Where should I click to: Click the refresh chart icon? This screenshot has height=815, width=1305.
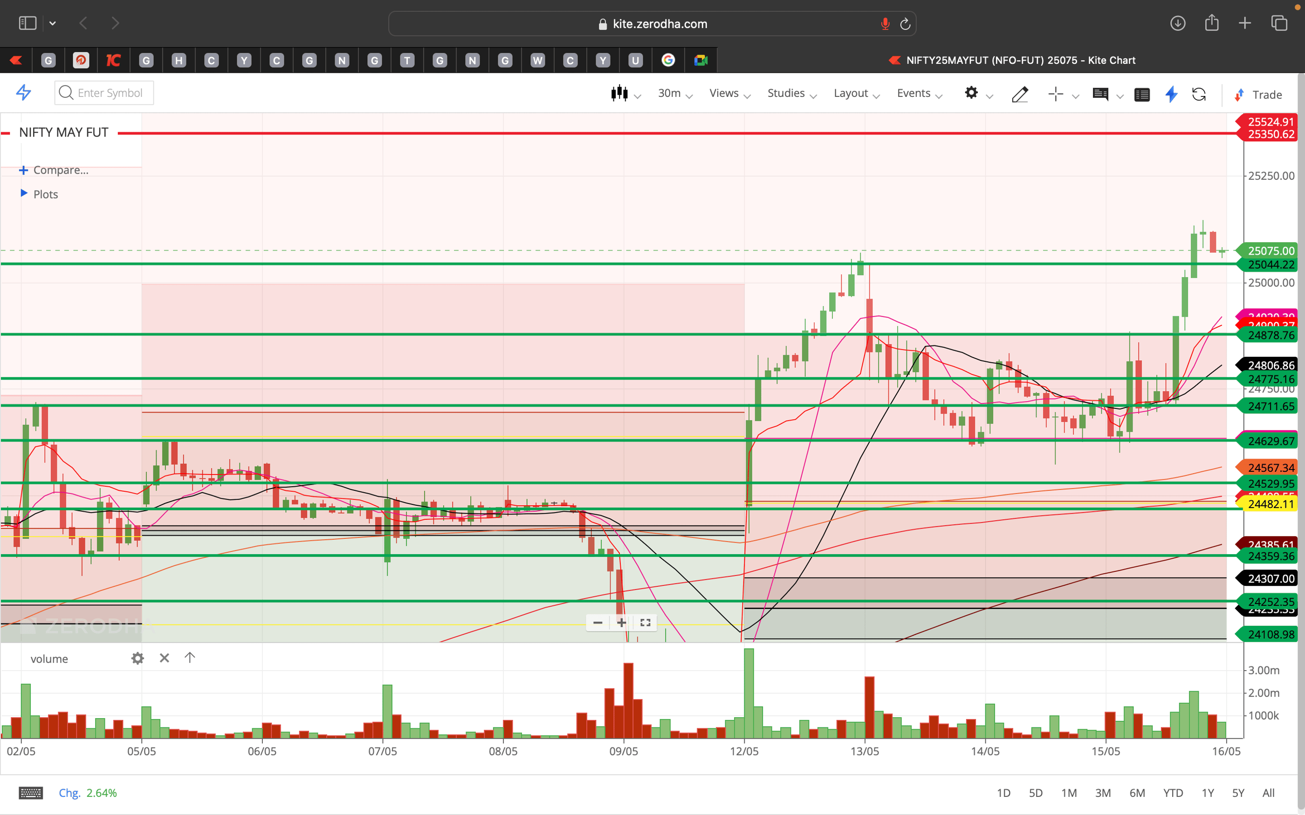coord(1200,95)
